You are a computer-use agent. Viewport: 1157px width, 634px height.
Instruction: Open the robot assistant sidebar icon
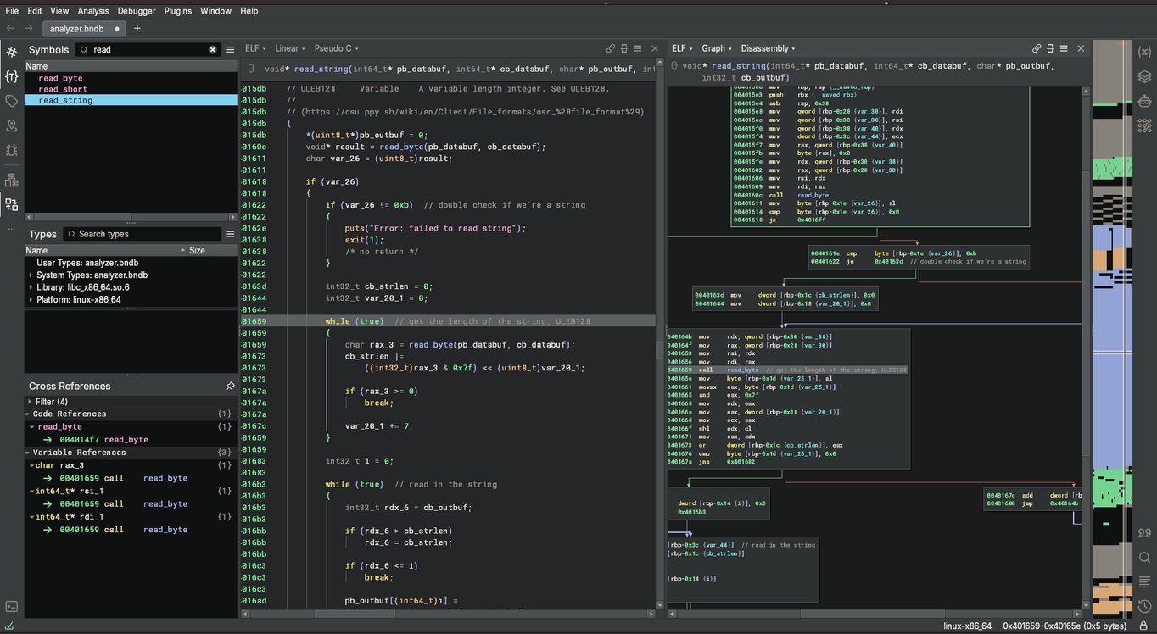click(x=1144, y=101)
